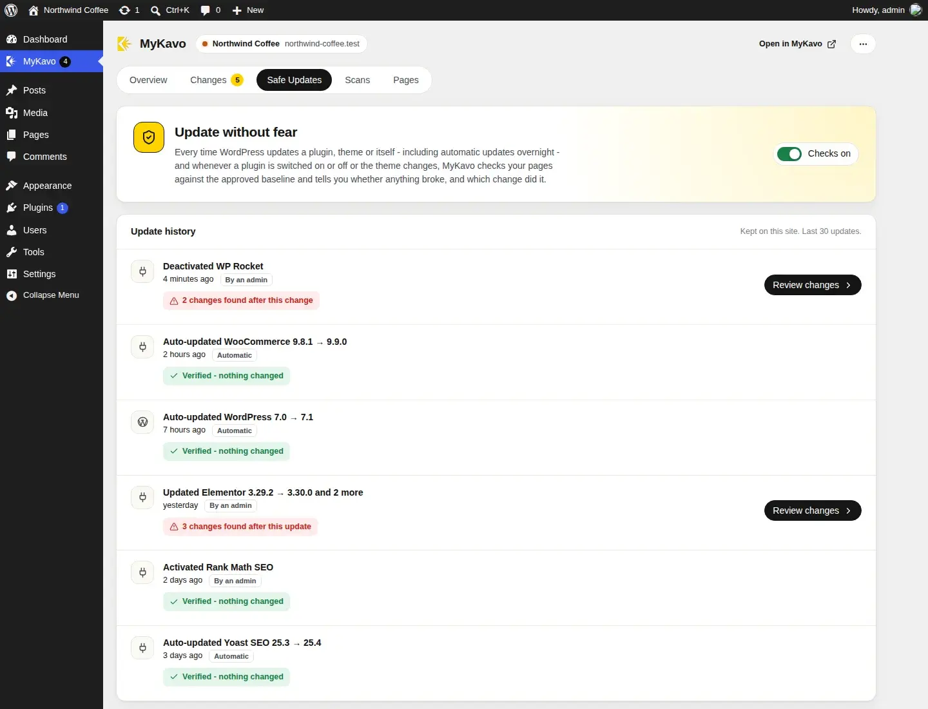
Task: Click '3 changes found after this update' badge
Action: point(240,527)
